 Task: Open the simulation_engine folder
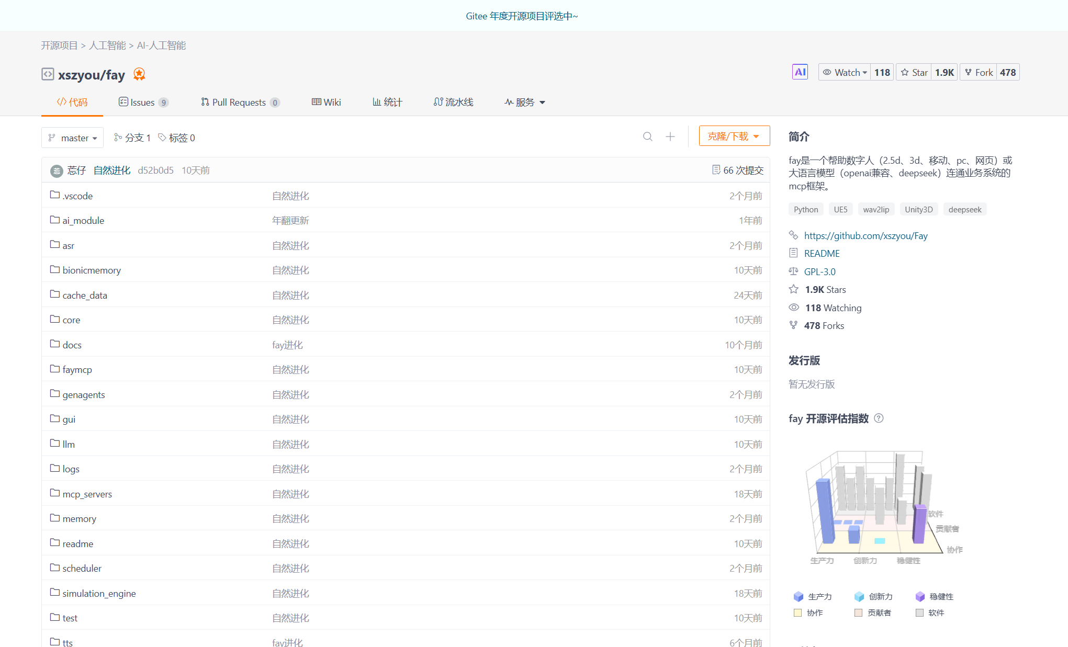coord(99,593)
